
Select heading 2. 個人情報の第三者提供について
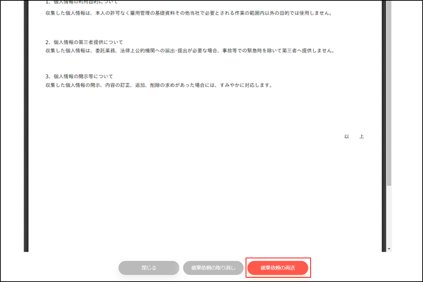(84, 42)
